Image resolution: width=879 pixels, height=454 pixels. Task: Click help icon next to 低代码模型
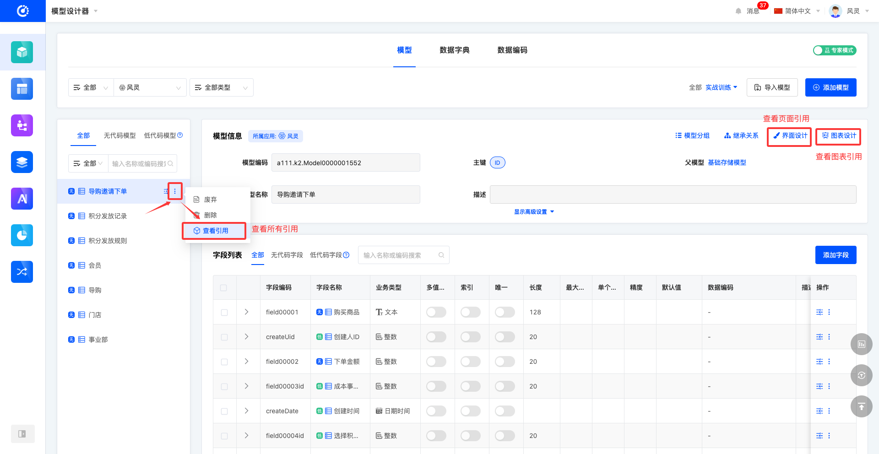[x=180, y=135]
